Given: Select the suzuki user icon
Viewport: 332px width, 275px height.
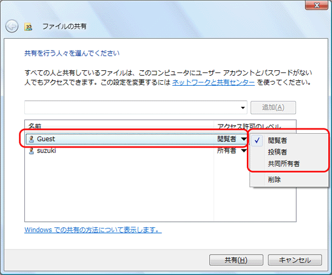Looking at the screenshot, I should (31, 151).
